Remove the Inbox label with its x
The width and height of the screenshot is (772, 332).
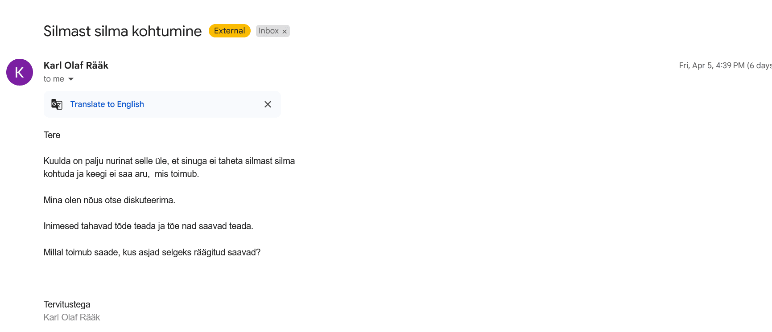pyautogui.click(x=285, y=31)
